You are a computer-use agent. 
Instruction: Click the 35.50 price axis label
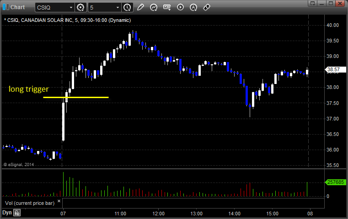pos(333,165)
